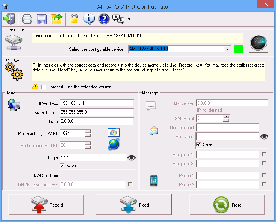Viewport: 276px width, 222px height.
Task: Enable the Recipient 2 checkbox
Action: 264,164
